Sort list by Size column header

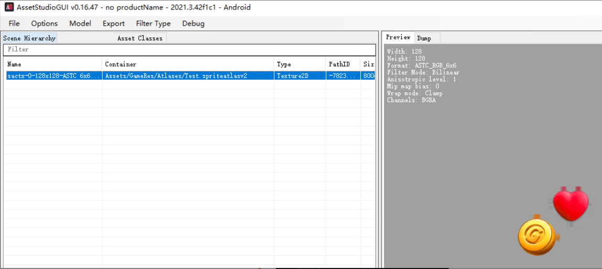tap(368, 64)
